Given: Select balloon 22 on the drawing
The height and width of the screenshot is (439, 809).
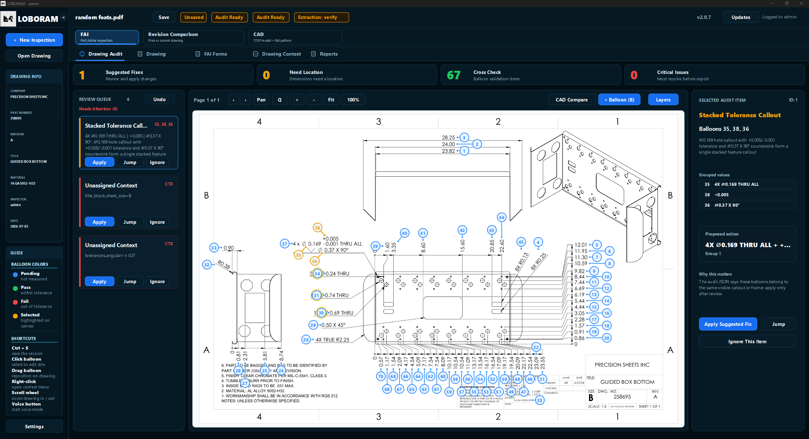Looking at the screenshot, I should [x=536, y=347].
